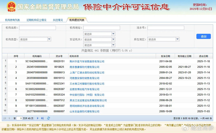Screen dimensions: 216x133
Task: Click the first page navigation icon
Action: tap(5, 118)
